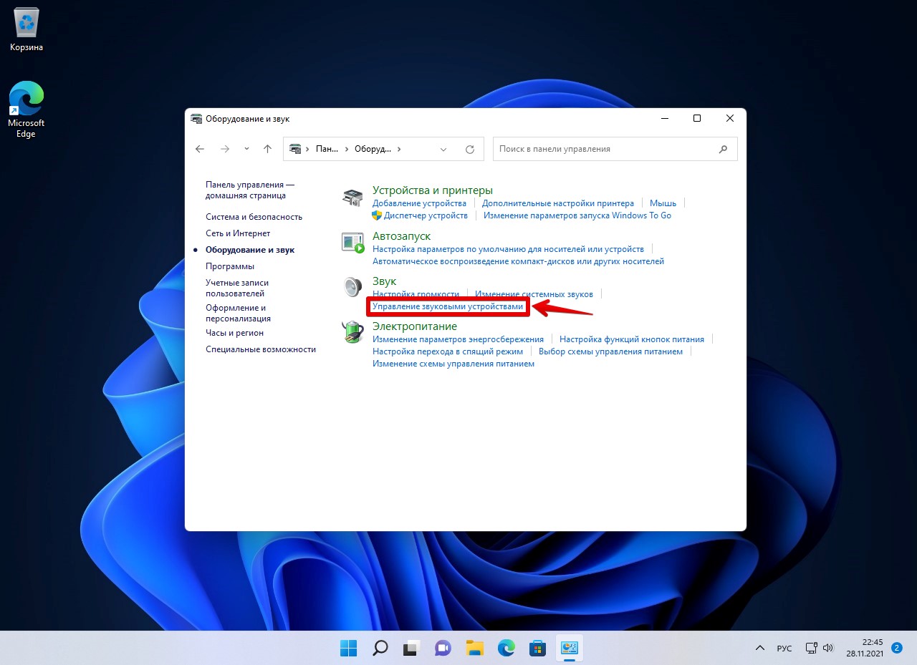Open the Recycle Bin desktop icon
Screen dimensions: 917x665
(27, 30)
